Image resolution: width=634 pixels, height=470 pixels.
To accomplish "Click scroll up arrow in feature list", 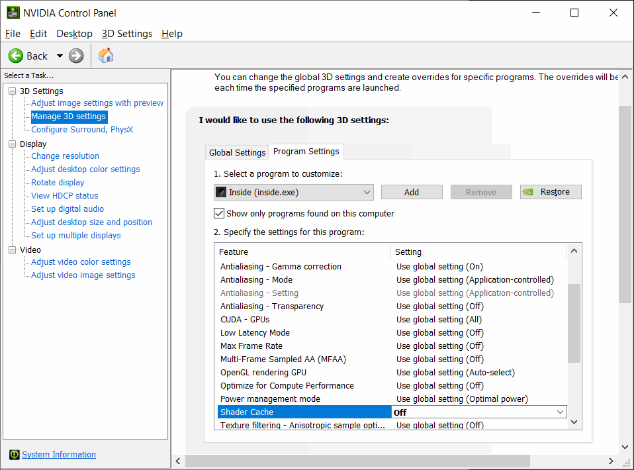I will (x=574, y=251).
